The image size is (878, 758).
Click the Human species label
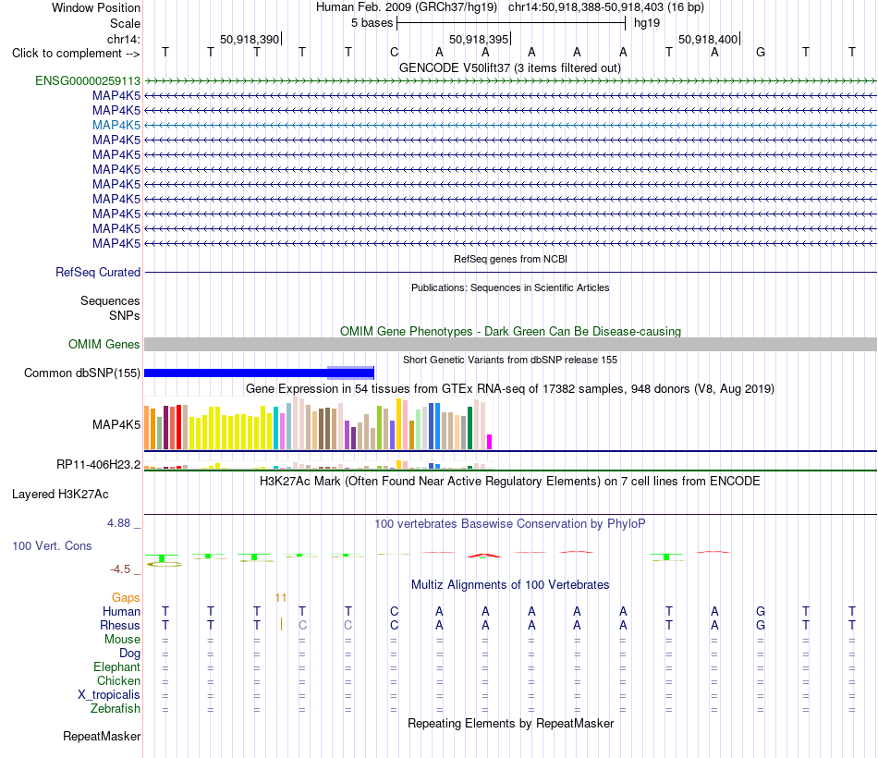tap(121, 611)
